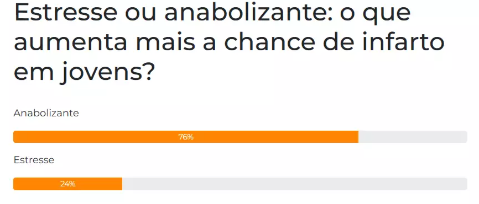Click the right end of Anabolizante orange fill
This screenshot has height=204, width=479.
point(356,137)
